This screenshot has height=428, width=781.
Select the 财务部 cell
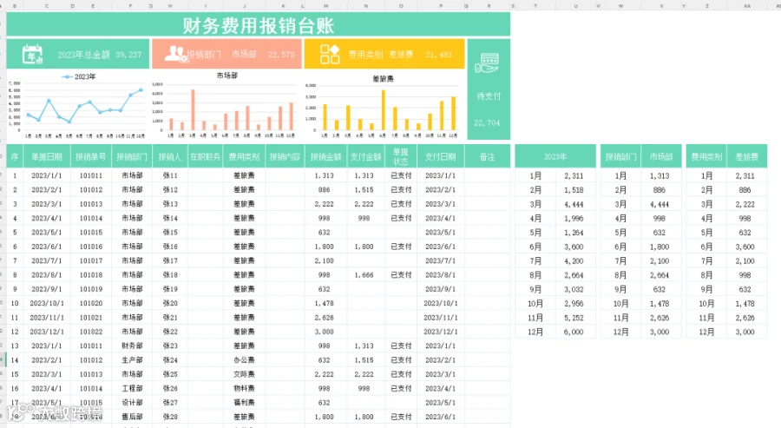click(x=132, y=346)
